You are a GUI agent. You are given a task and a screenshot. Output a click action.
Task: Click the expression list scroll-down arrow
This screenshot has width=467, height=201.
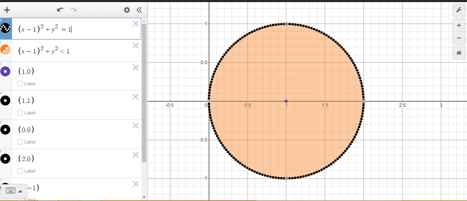tap(144, 197)
